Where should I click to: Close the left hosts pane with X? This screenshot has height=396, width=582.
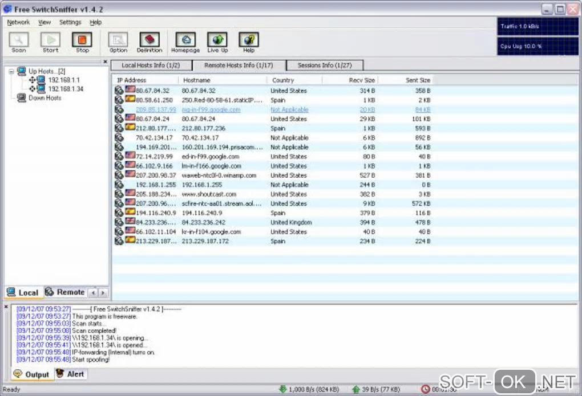pyautogui.click(x=105, y=62)
